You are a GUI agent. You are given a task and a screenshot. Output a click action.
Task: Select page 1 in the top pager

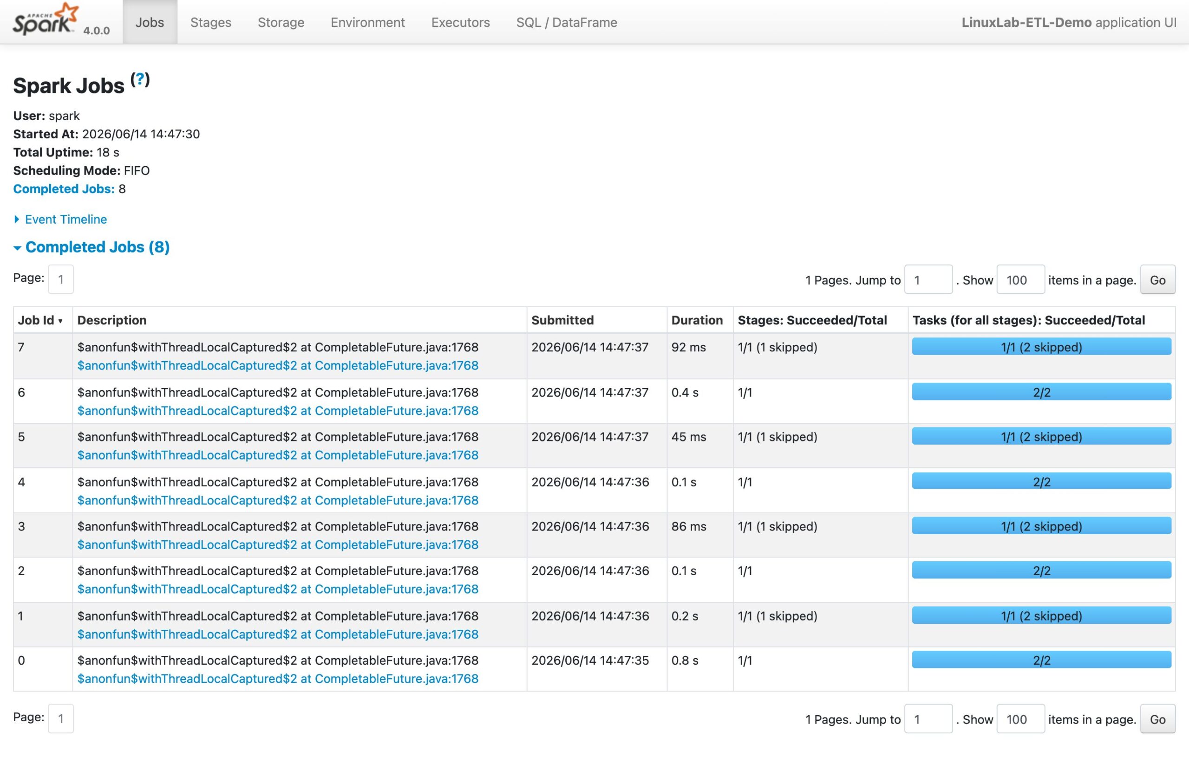click(x=61, y=279)
